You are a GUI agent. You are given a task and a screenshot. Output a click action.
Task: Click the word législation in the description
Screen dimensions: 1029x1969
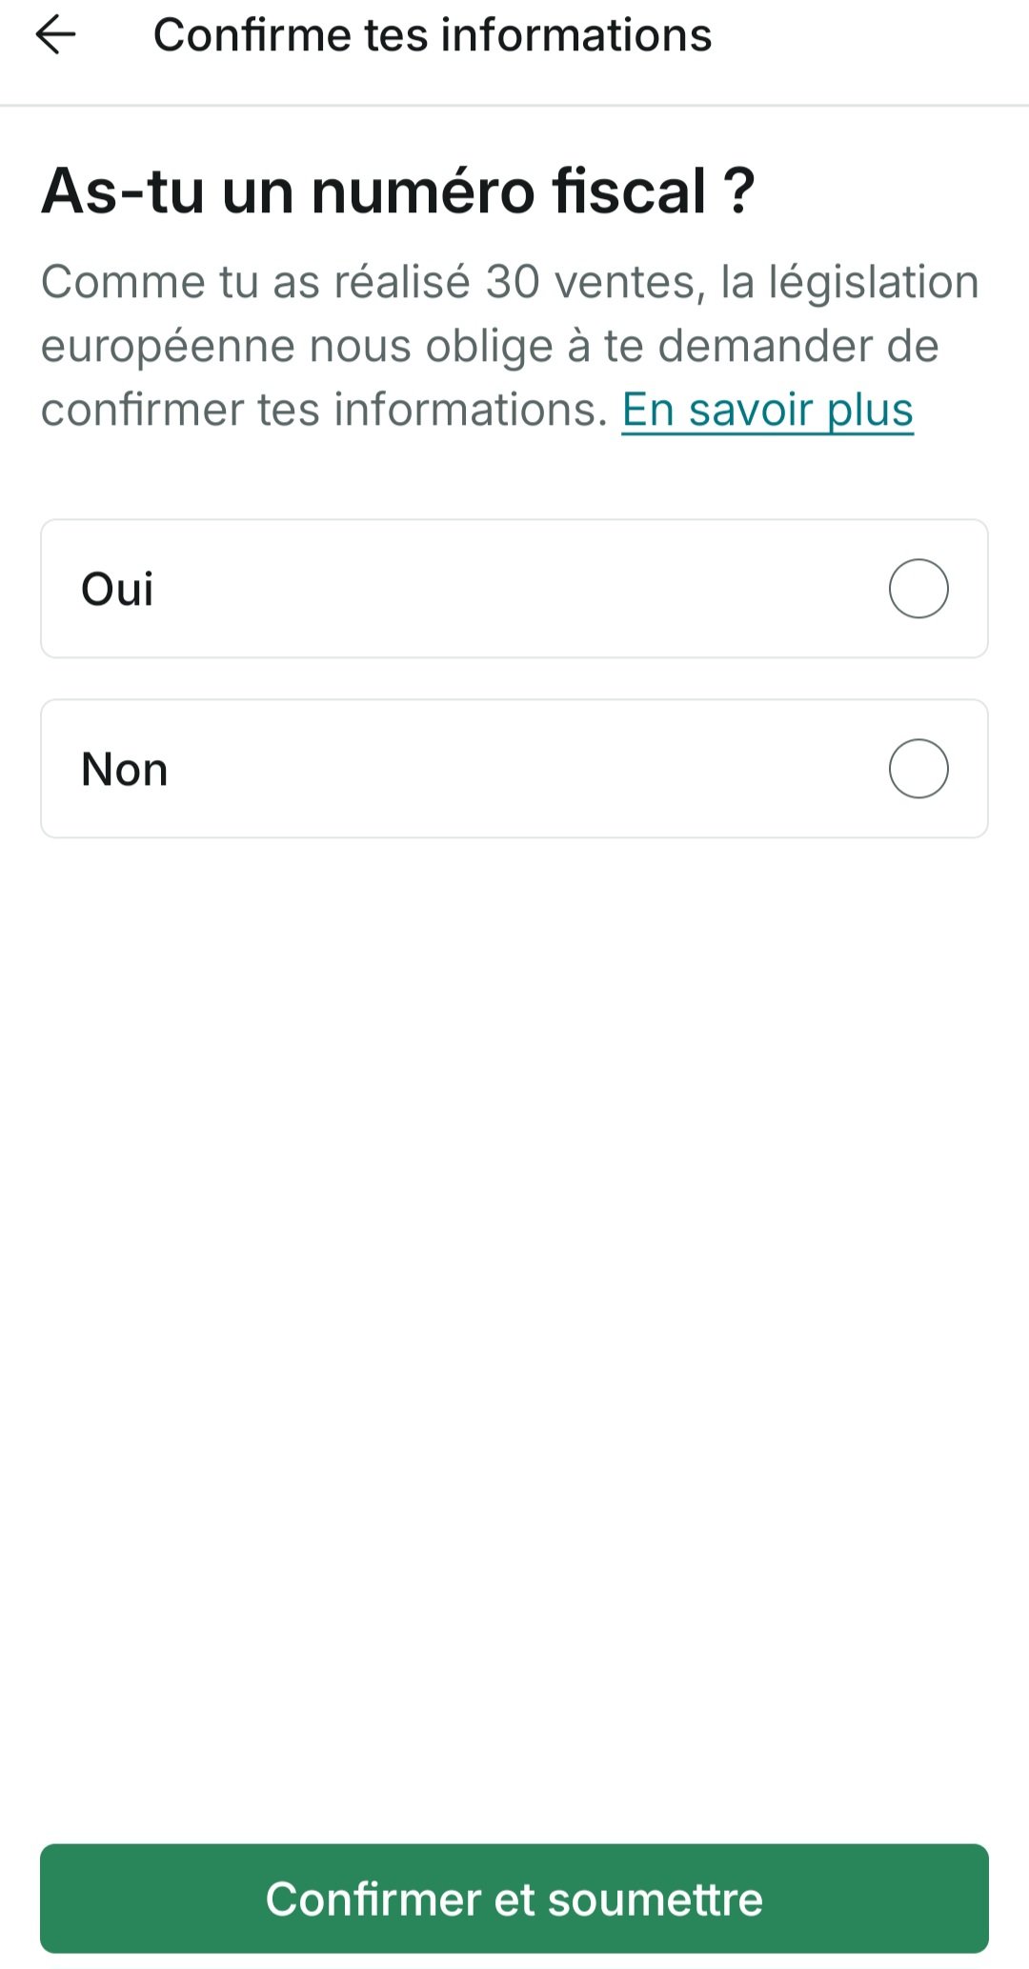pos(874,283)
